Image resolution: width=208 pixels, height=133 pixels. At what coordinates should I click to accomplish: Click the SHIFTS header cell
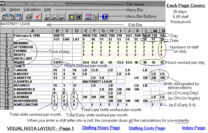click(x=59, y=35)
